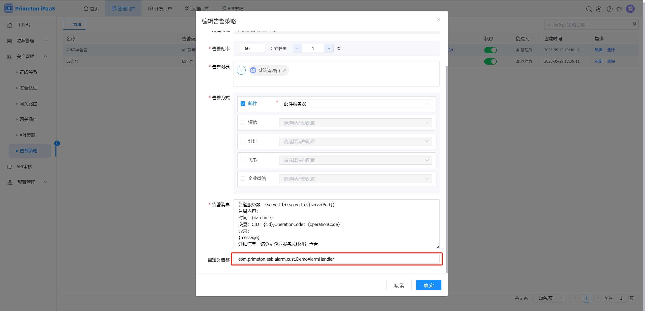Open the user avatar icon
Screen dimensions: 645x311
(x=630, y=9)
